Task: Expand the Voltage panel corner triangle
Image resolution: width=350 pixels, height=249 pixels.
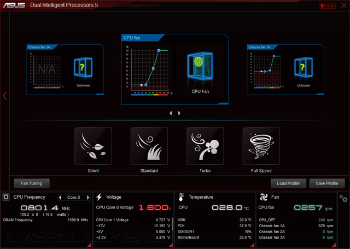Action: (171, 245)
